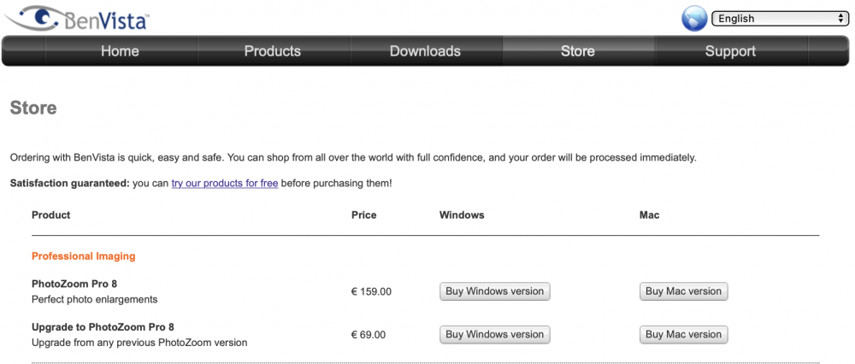Click the 'Store' page heading
The height and width of the screenshot is (364, 855).
(x=33, y=108)
